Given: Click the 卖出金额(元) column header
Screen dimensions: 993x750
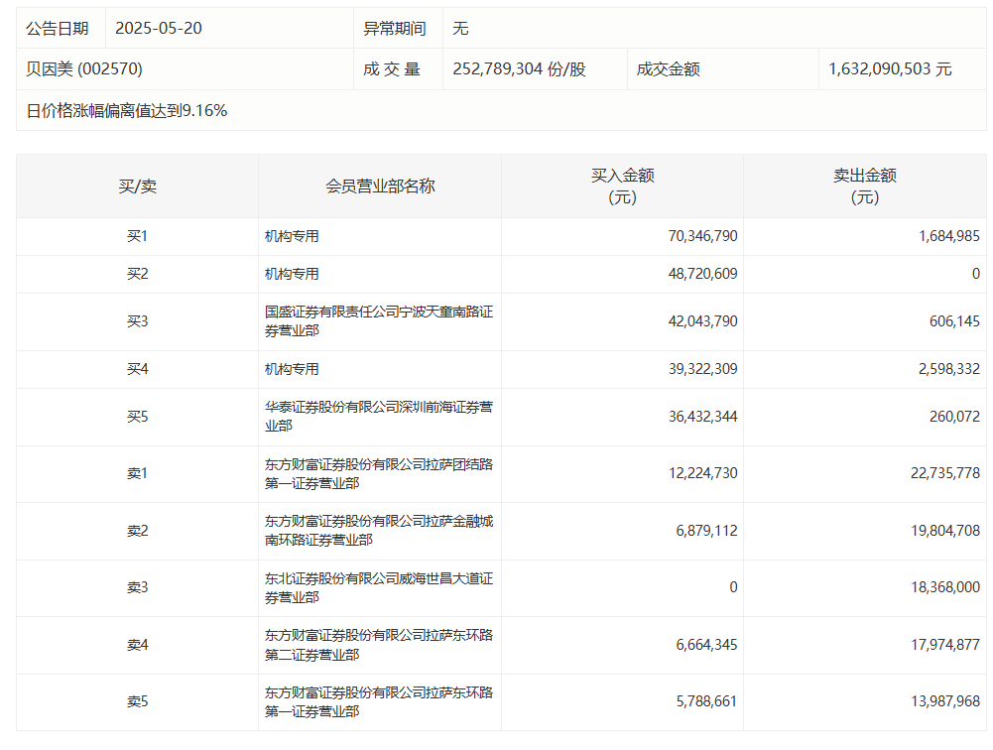Looking at the screenshot, I should point(865,187).
